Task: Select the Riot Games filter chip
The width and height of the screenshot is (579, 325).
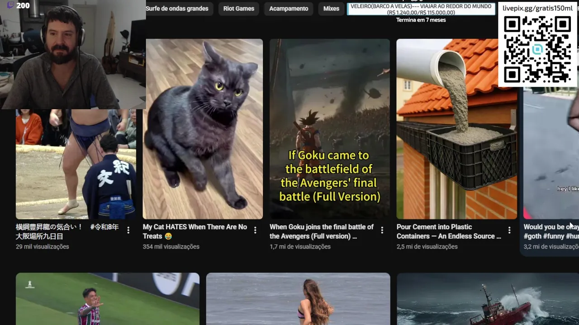Action: [239, 9]
